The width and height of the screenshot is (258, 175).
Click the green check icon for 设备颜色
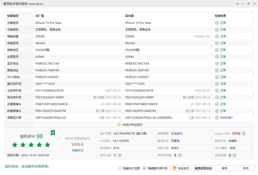[x=217, y=30]
